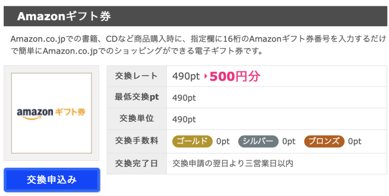Select the ブロンズ rank badge
Viewport: 389px width, 196px height.
coord(324,142)
